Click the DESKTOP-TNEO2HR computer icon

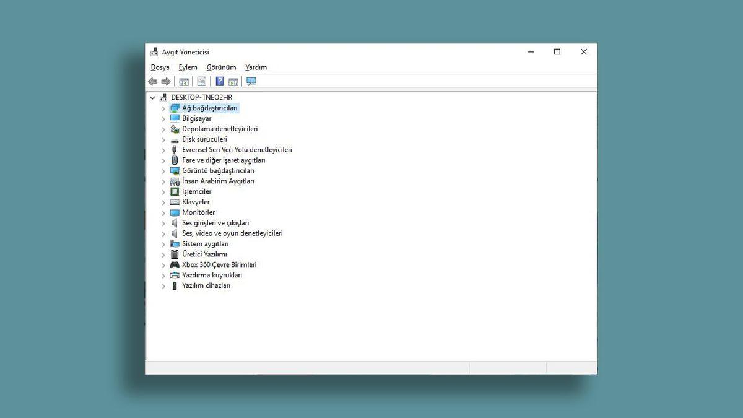[x=163, y=97]
